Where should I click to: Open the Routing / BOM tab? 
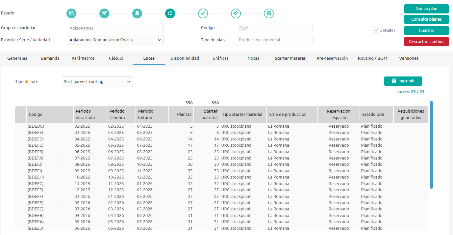(372, 58)
